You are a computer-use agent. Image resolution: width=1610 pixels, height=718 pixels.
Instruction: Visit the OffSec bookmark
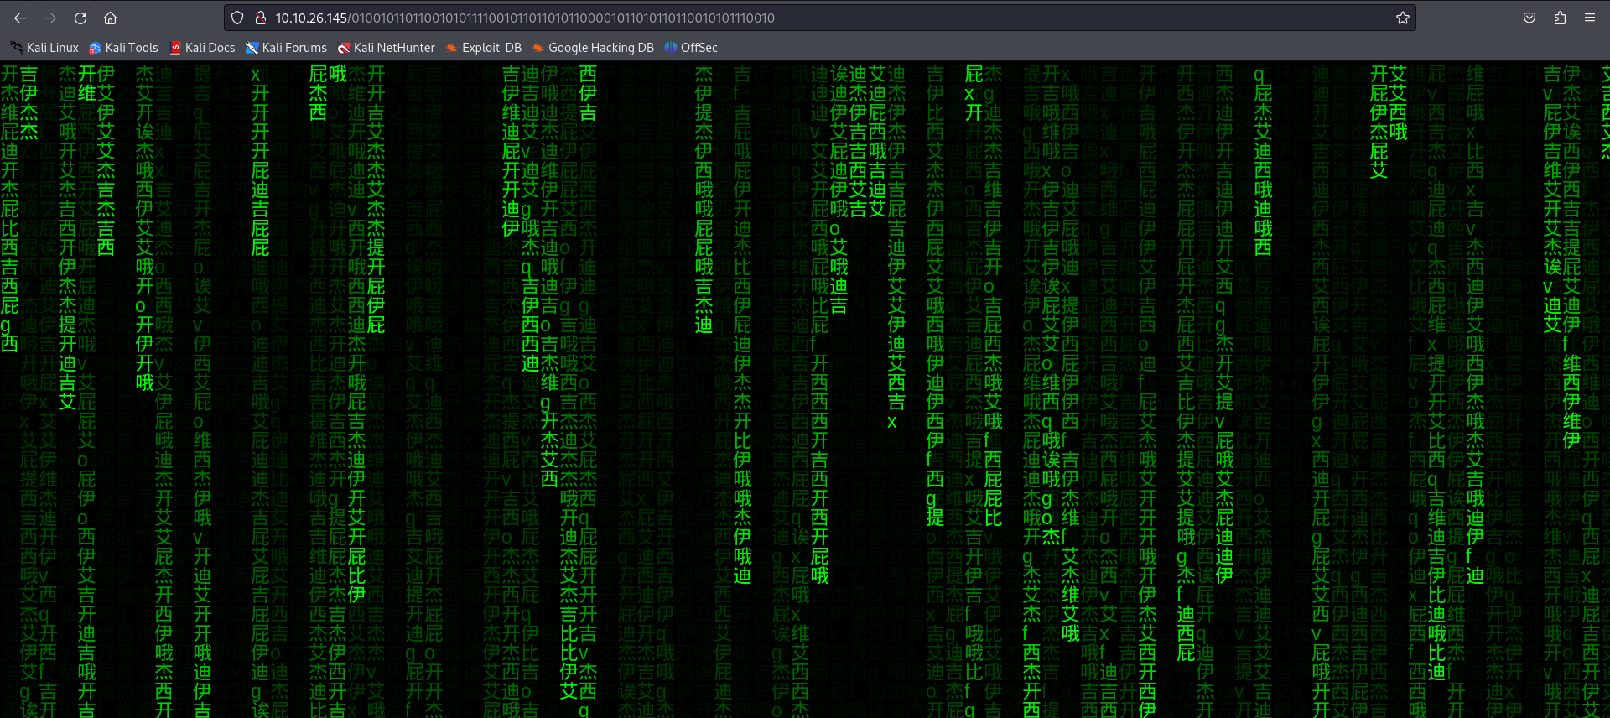click(x=691, y=48)
